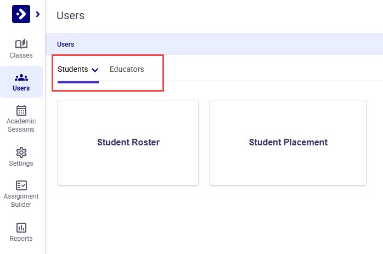383x254 pixels.
Task: Click the Users people icon in sidebar
Action: pyautogui.click(x=21, y=77)
